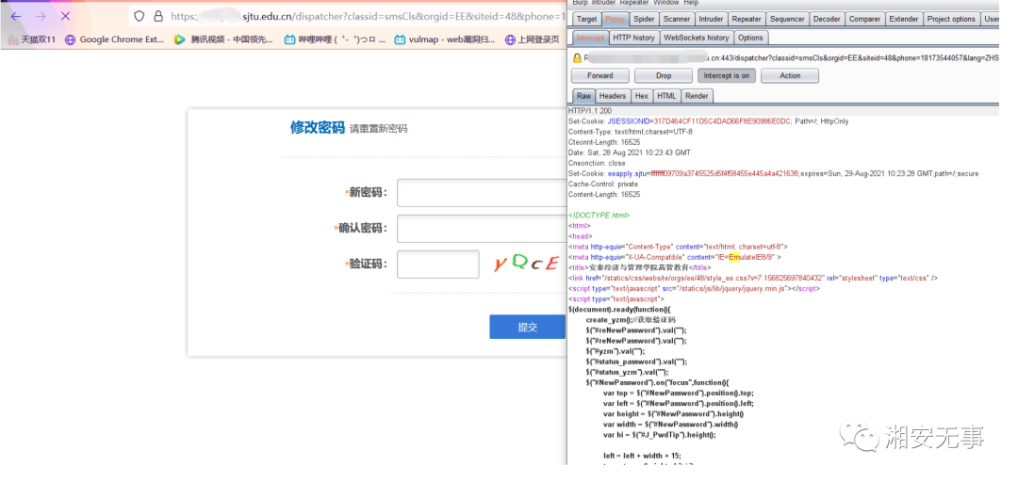Open the Repeater menu in menu bar

click(634, 3)
